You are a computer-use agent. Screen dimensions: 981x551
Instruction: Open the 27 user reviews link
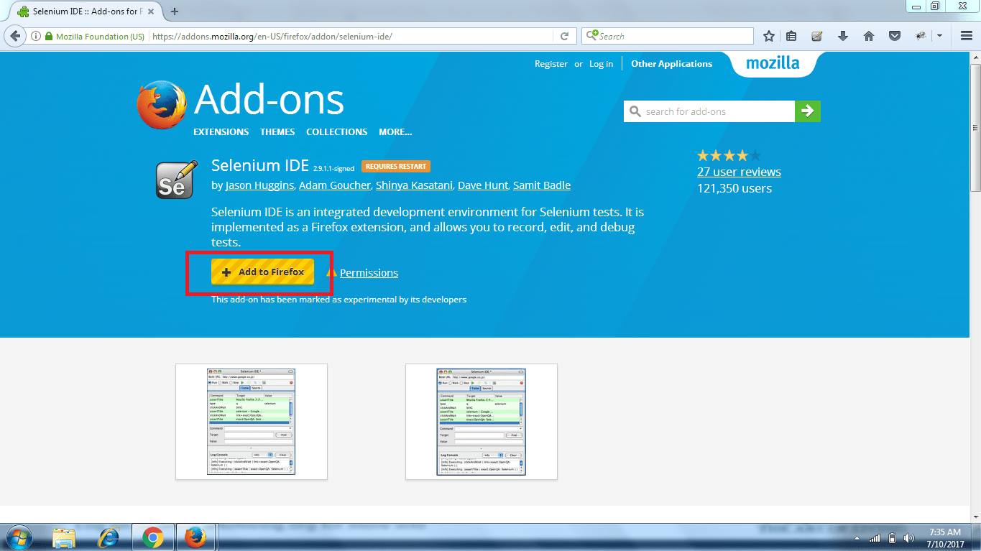[739, 172]
